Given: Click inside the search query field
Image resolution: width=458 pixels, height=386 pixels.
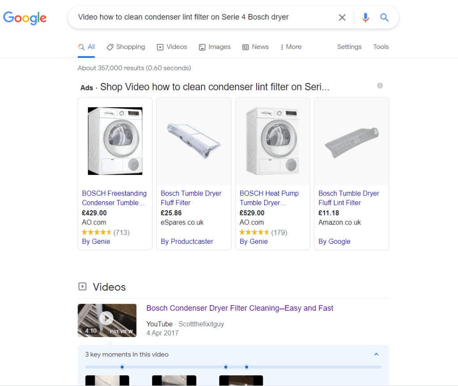Looking at the screenshot, I should coord(201,17).
